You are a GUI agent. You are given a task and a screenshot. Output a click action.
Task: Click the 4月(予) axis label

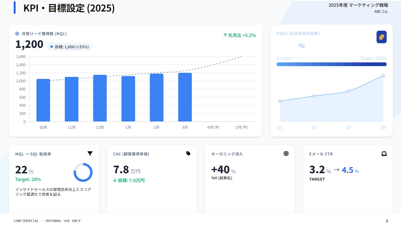pos(213,127)
